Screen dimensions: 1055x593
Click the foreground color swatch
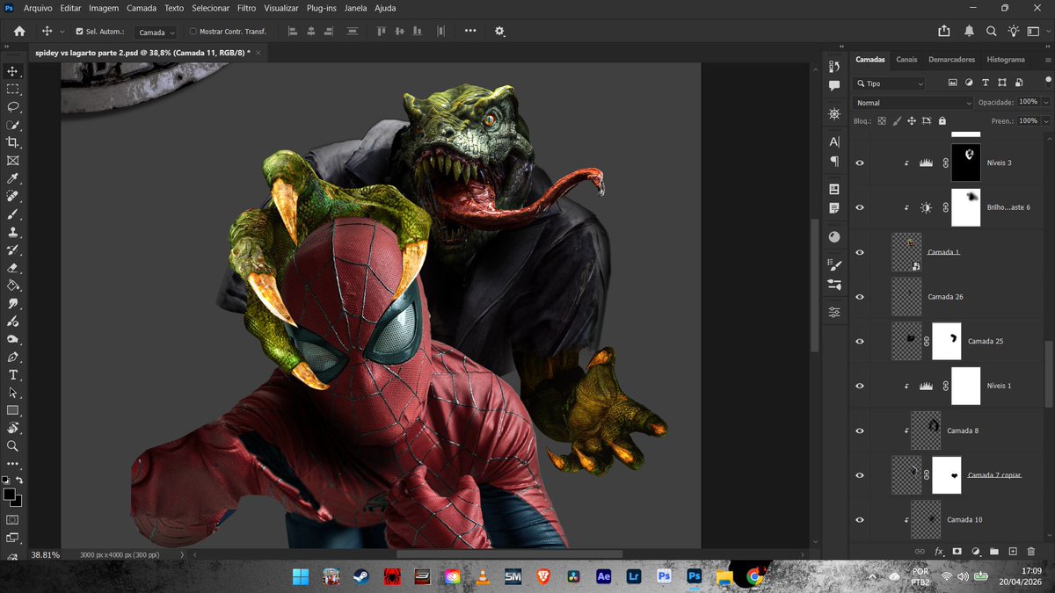coord(9,495)
